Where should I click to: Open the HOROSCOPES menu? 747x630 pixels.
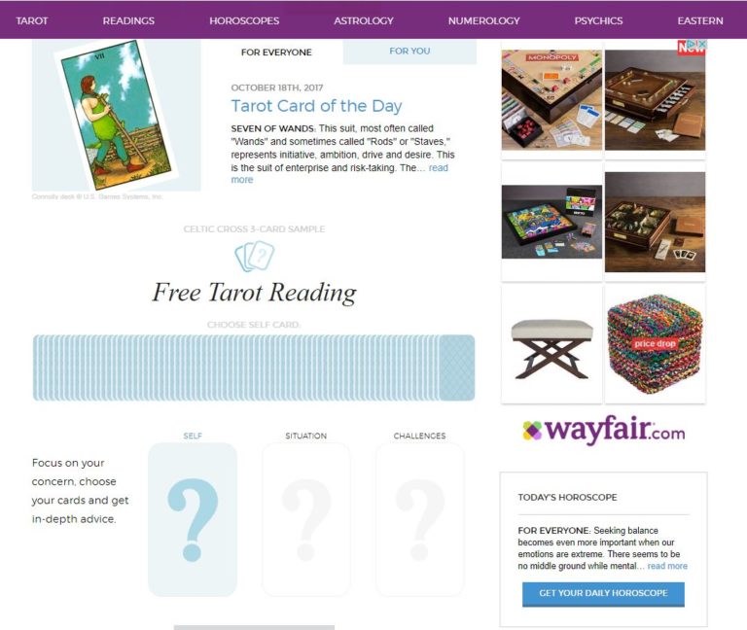244,21
